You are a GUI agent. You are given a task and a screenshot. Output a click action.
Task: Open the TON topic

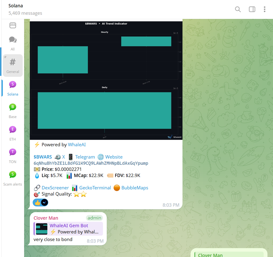coord(13,156)
